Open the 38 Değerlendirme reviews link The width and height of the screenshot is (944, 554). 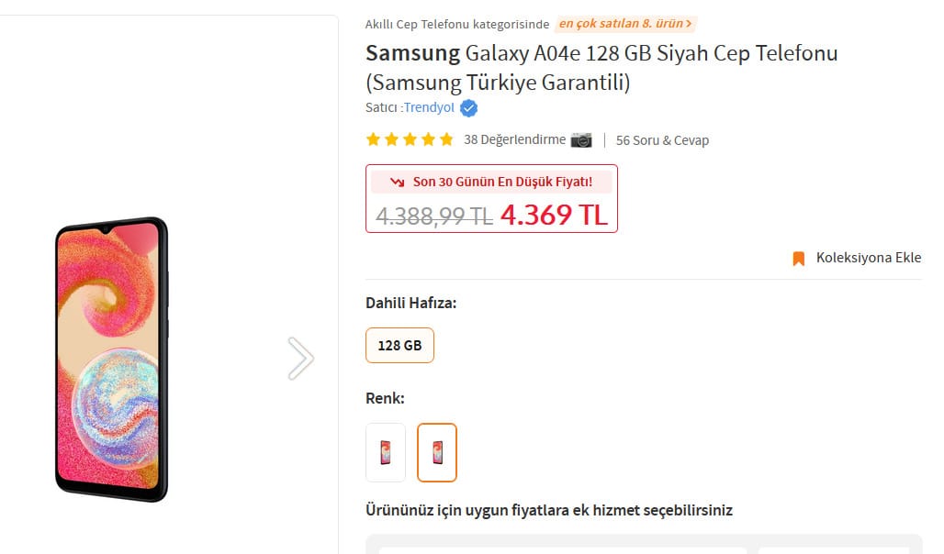coord(514,140)
